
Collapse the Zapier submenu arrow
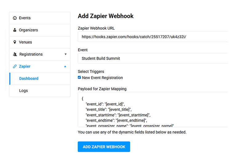click(x=65, y=66)
